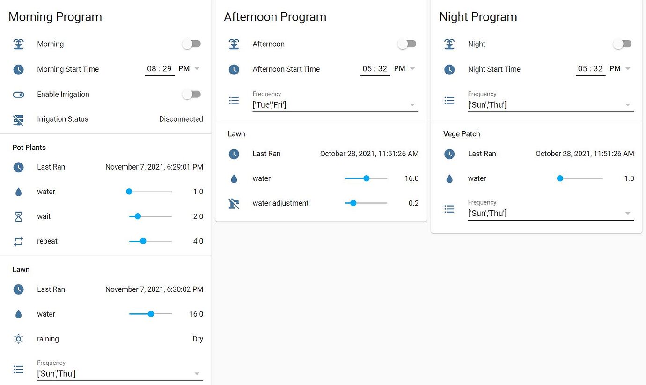Click the clock icon for Lawn Last Ran
Screen dimensions: 646x385
coord(18,289)
